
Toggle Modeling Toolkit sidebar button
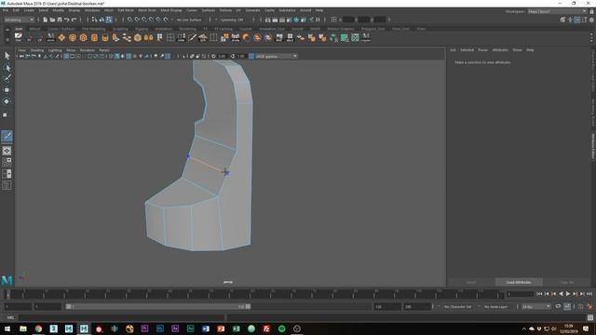pyautogui.click(x=562, y=20)
